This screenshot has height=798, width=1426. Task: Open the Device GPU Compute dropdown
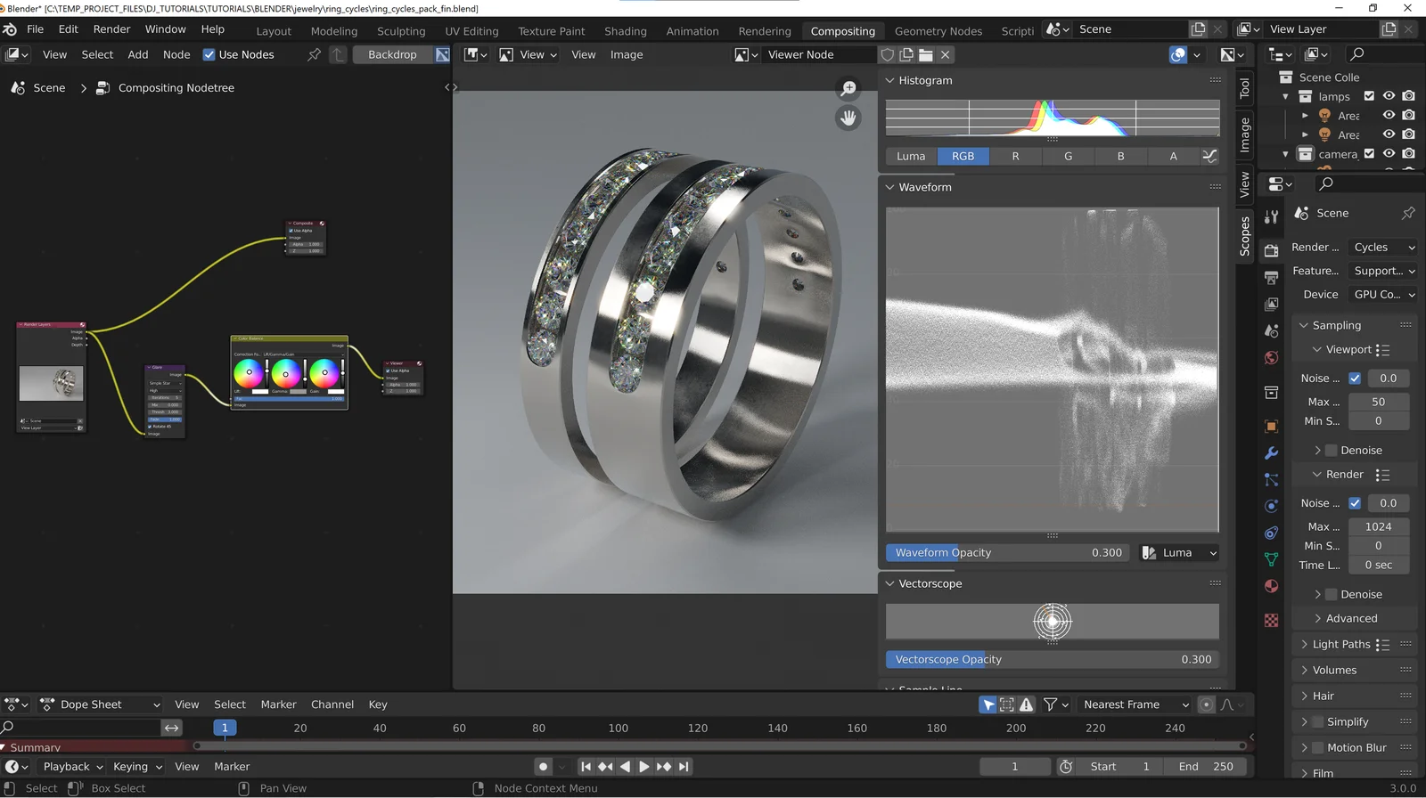[x=1382, y=295]
